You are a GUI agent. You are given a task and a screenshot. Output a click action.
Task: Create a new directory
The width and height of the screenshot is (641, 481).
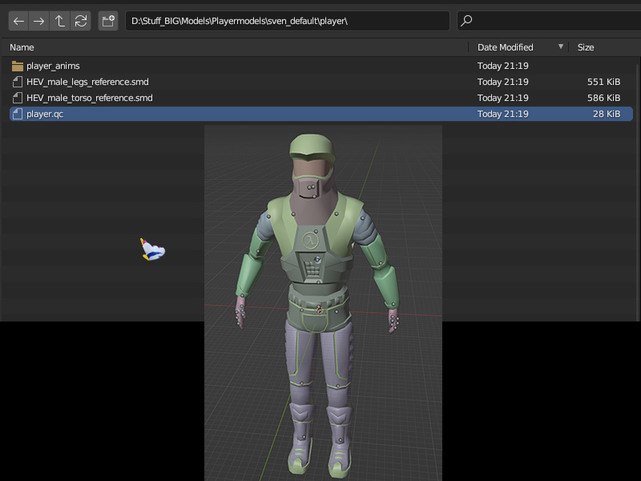coord(108,21)
